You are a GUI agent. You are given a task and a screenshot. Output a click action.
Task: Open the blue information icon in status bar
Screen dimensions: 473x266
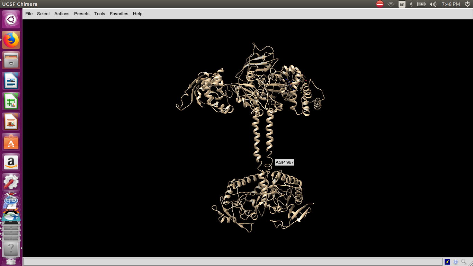(x=456, y=262)
